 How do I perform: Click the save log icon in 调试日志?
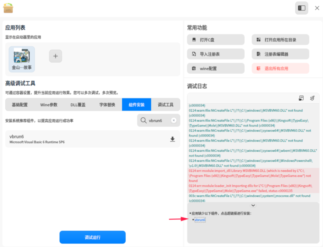click(x=301, y=98)
